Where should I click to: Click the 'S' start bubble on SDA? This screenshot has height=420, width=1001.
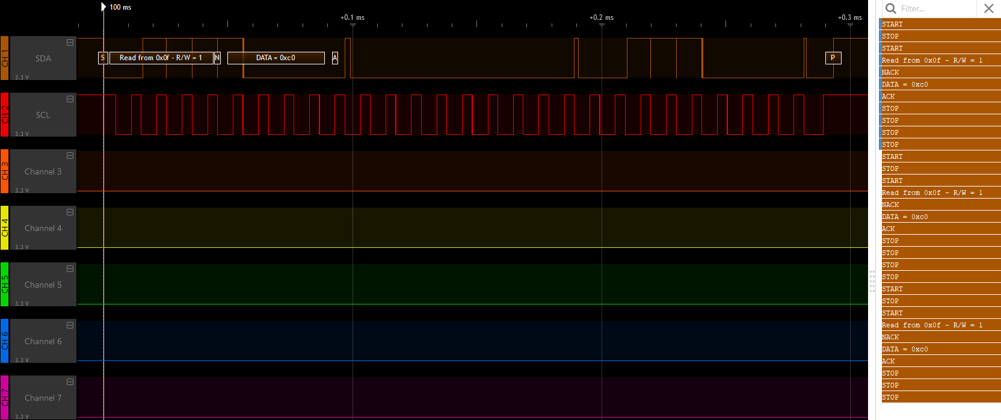(x=102, y=58)
